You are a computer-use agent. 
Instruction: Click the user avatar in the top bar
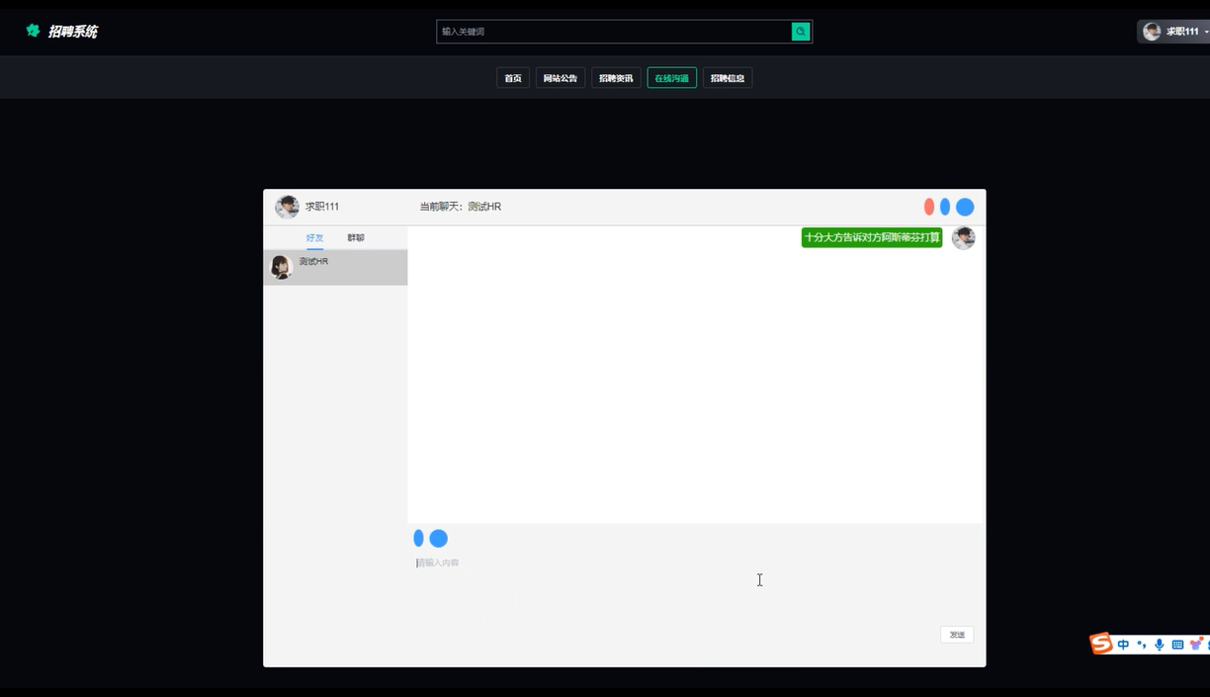pyautogui.click(x=1152, y=32)
